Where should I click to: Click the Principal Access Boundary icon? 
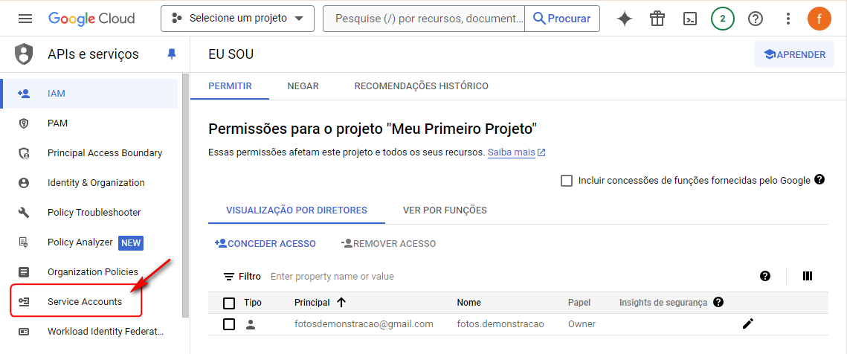pyautogui.click(x=24, y=153)
